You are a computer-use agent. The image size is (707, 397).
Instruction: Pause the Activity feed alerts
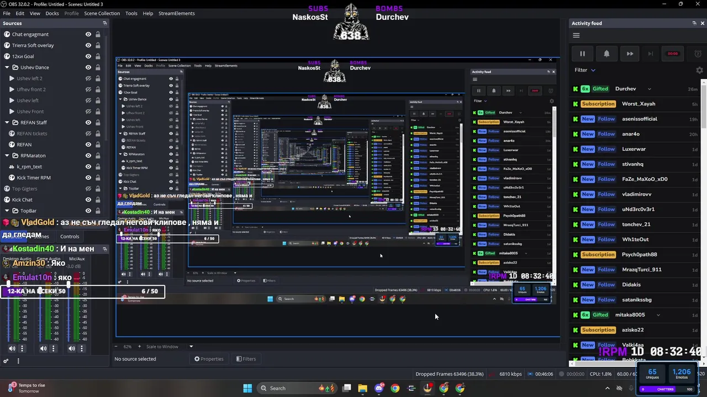coord(582,53)
